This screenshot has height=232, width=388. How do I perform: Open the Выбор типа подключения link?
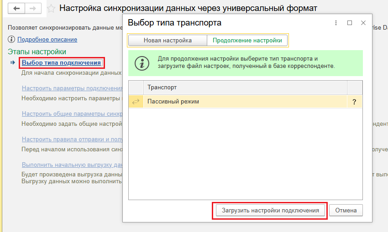pyautogui.click(x=61, y=63)
